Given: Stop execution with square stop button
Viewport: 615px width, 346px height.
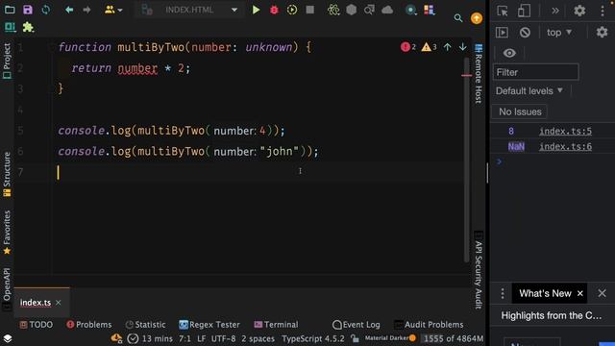Looking at the screenshot, I should point(309,10).
